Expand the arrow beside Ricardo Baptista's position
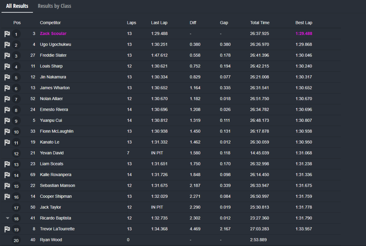Screen dimensions: 366x246 tap(8, 218)
